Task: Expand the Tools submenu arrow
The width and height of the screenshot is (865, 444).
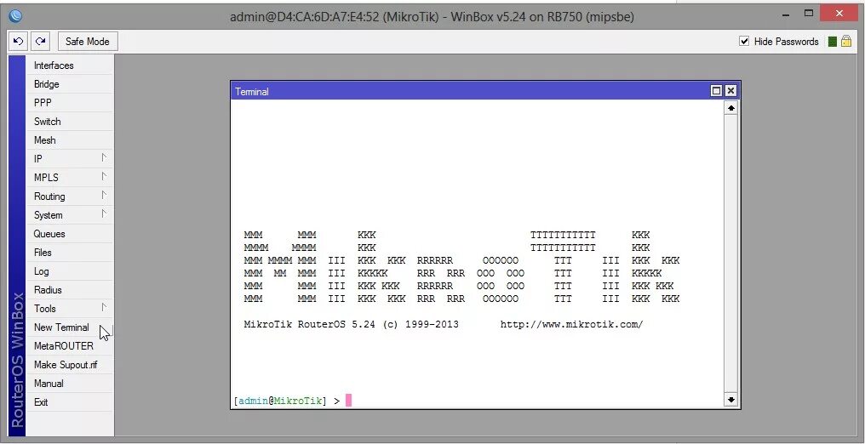Action: pyautogui.click(x=104, y=307)
